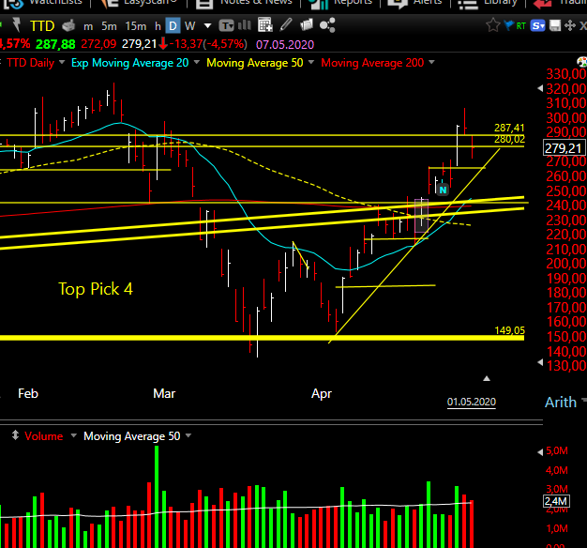Image resolution: width=587 pixels, height=548 pixels.
Task: Click the news N marker on chart
Action: point(443,190)
